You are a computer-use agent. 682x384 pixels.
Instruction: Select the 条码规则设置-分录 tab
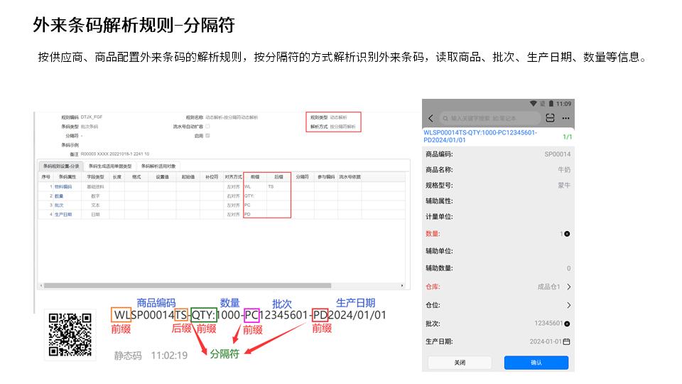(x=61, y=166)
